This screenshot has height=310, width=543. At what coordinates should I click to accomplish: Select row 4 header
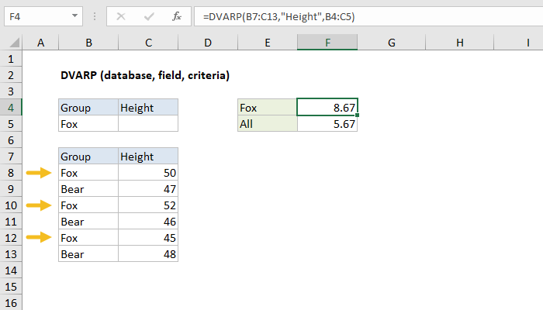(x=11, y=108)
